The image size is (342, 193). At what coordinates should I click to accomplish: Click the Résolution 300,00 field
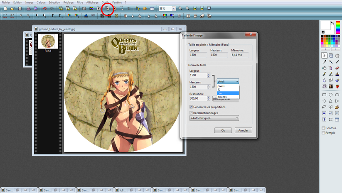pos(198,98)
